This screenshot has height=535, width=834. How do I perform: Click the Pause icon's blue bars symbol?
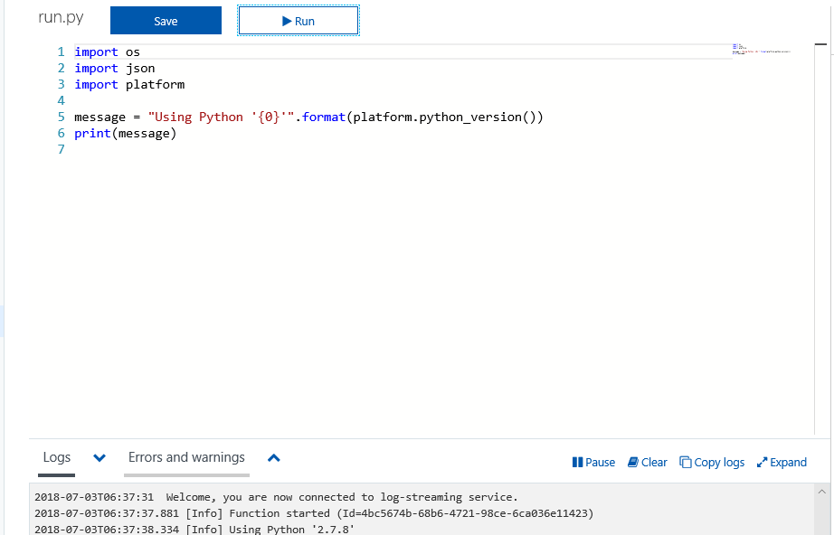point(576,462)
